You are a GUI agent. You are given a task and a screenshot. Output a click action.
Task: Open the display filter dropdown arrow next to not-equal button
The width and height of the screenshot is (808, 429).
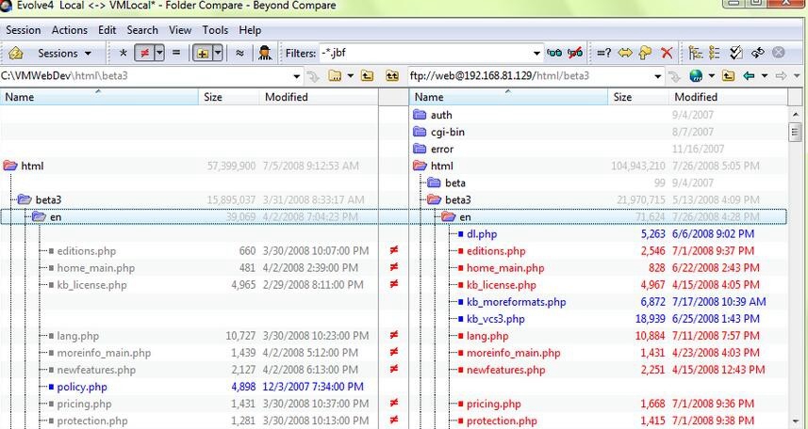coord(159,53)
